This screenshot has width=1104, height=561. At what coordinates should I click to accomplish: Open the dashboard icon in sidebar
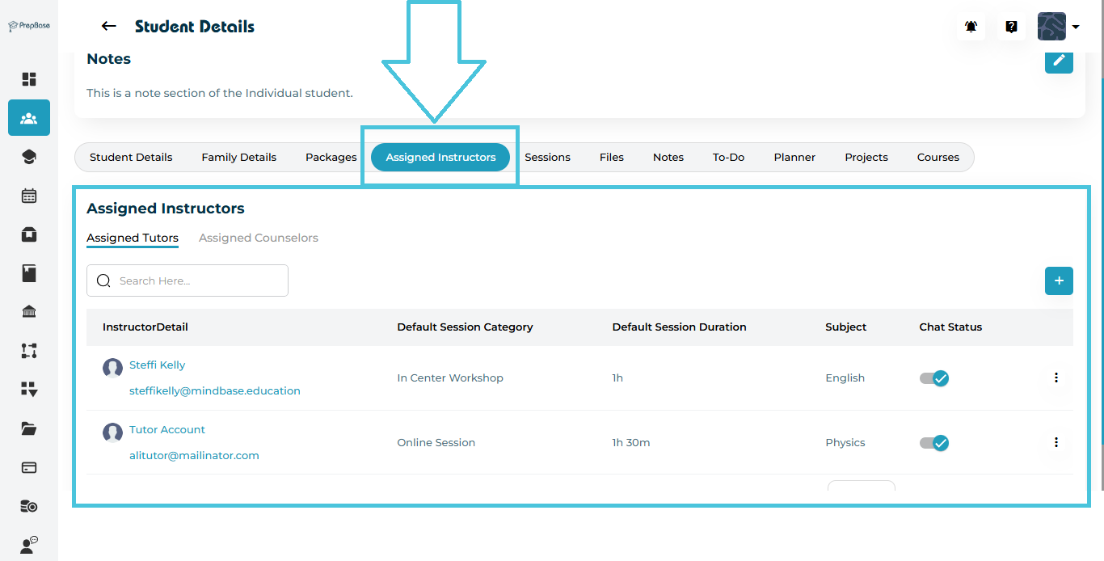pos(29,79)
